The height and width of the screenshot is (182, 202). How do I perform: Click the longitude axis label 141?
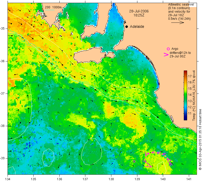coord(189,179)
